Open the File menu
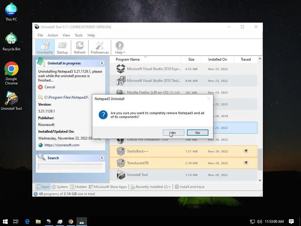 [40, 35]
